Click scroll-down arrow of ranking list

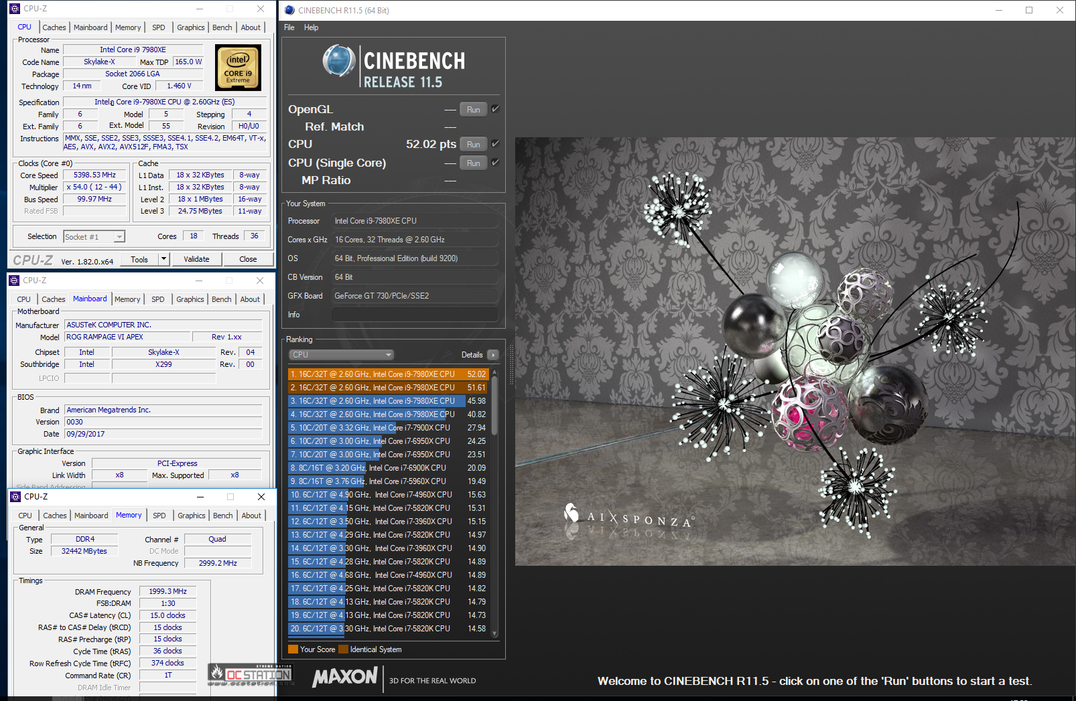pyautogui.click(x=495, y=633)
